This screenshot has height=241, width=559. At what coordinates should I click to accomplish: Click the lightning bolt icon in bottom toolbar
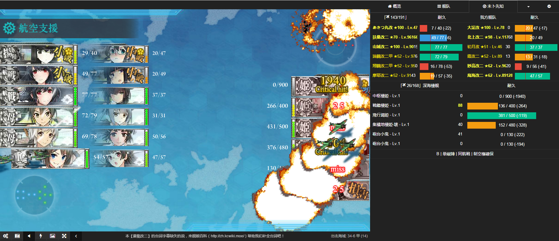[41, 236]
